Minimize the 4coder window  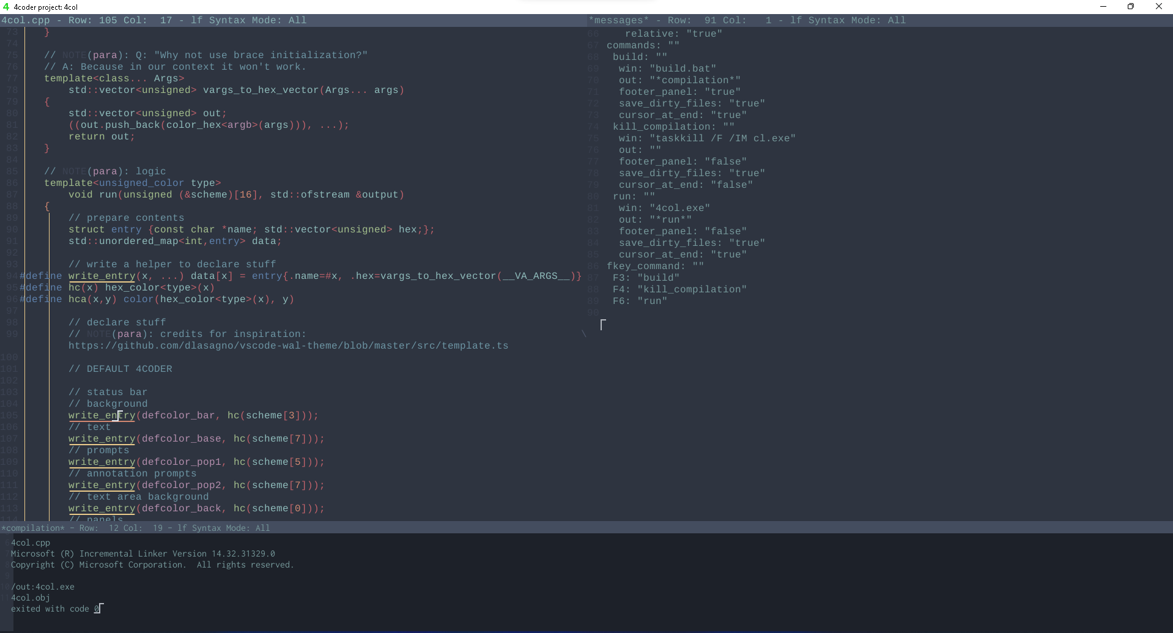tap(1103, 7)
